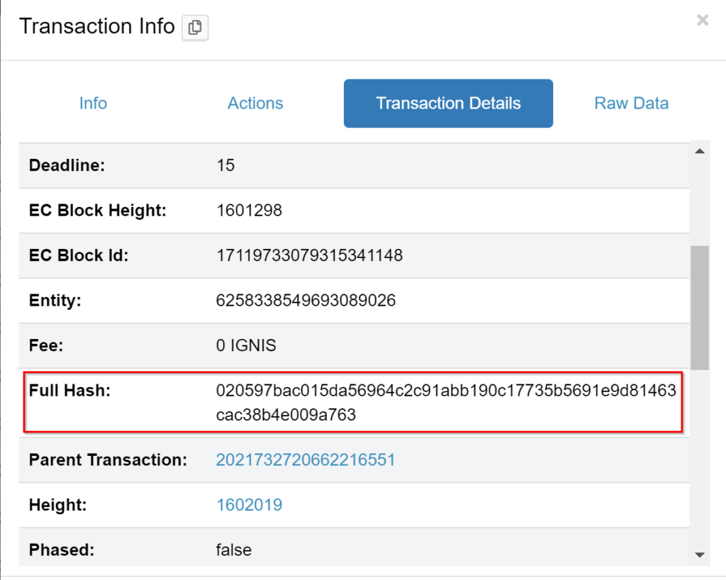Click the Entity label
The width and height of the screenshot is (726, 580).
click(x=55, y=301)
